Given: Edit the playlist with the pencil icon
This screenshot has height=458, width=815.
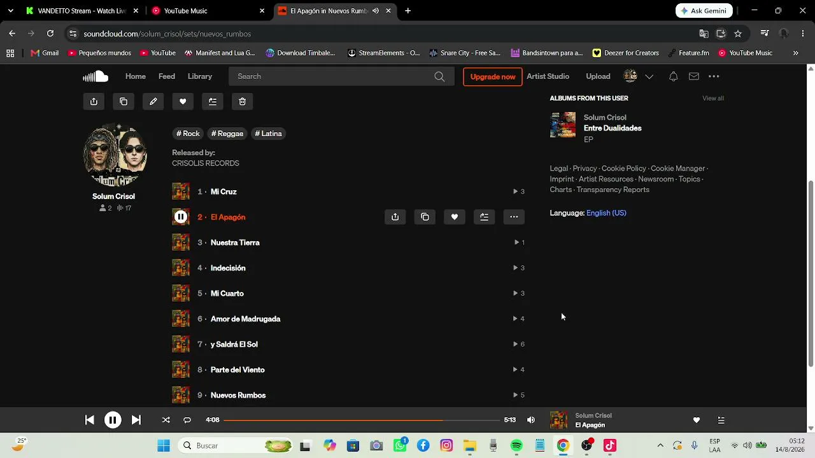Looking at the screenshot, I should (153, 102).
